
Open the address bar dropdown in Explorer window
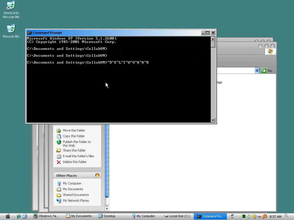pyautogui.click(x=257, y=71)
